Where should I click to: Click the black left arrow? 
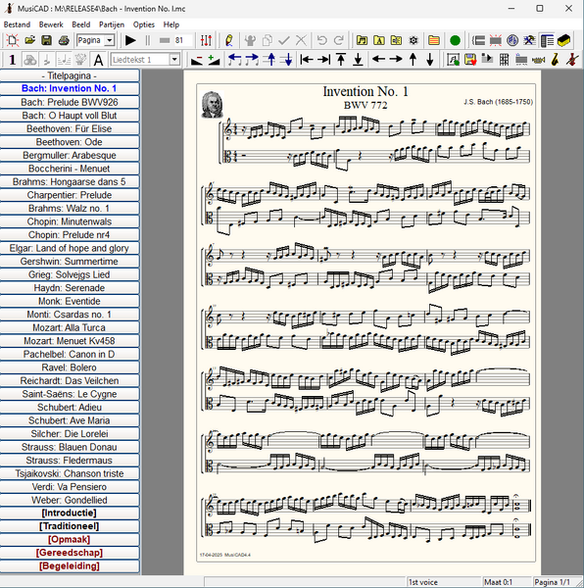click(x=378, y=59)
